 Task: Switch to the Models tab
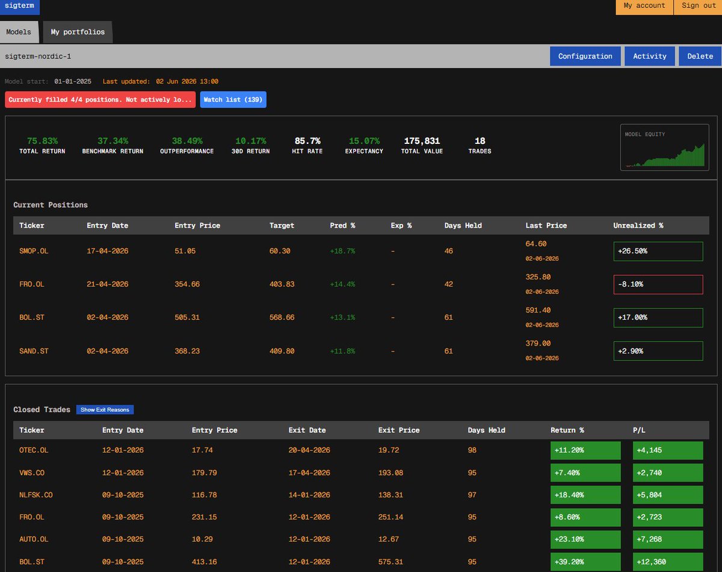click(x=19, y=32)
